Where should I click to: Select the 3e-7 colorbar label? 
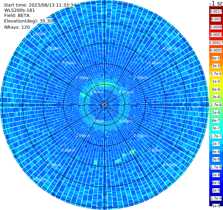(216, 128)
